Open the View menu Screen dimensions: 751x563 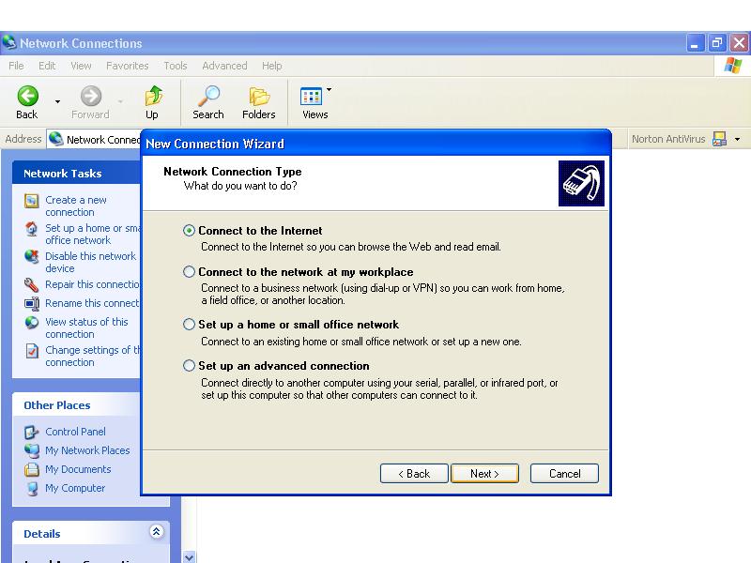coord(81,66)
